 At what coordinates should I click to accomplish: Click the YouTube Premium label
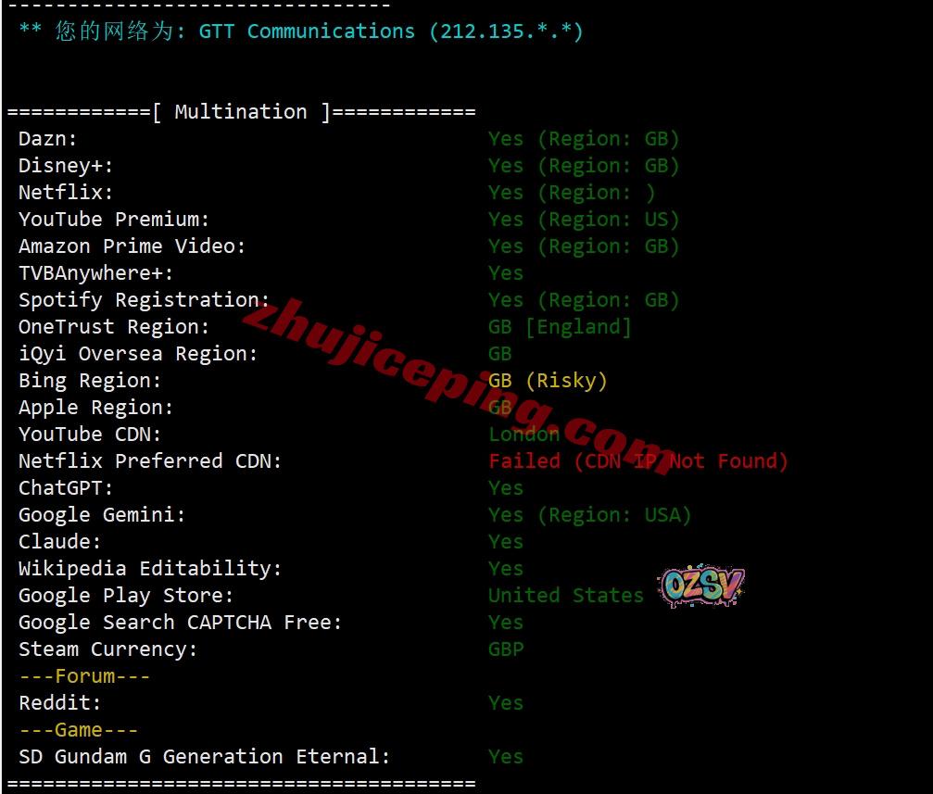(x=114, y=219)
